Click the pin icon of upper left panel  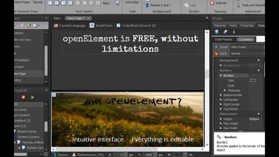tap(47, 18)
